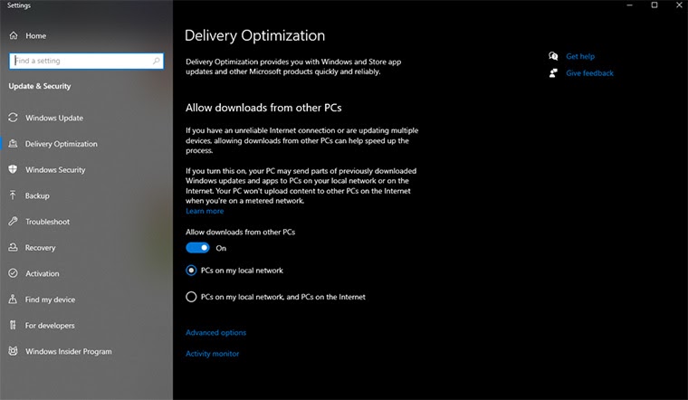
Task: Click the Delivery Optimization page heading
Action: pos(255,35)
